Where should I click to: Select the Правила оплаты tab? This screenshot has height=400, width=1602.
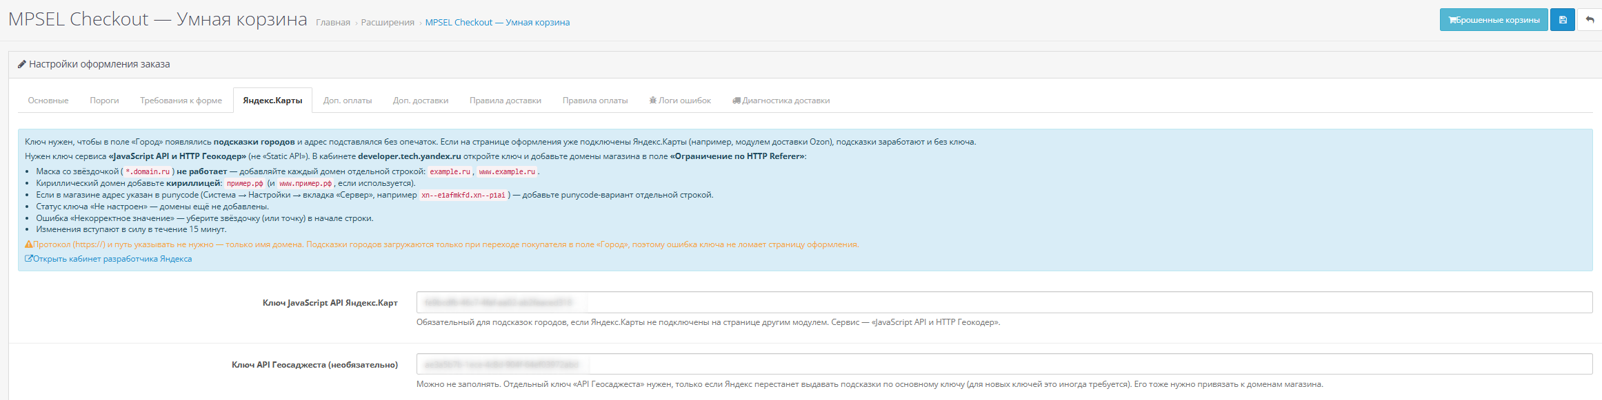pyautogui.click(x=595, y=101)
